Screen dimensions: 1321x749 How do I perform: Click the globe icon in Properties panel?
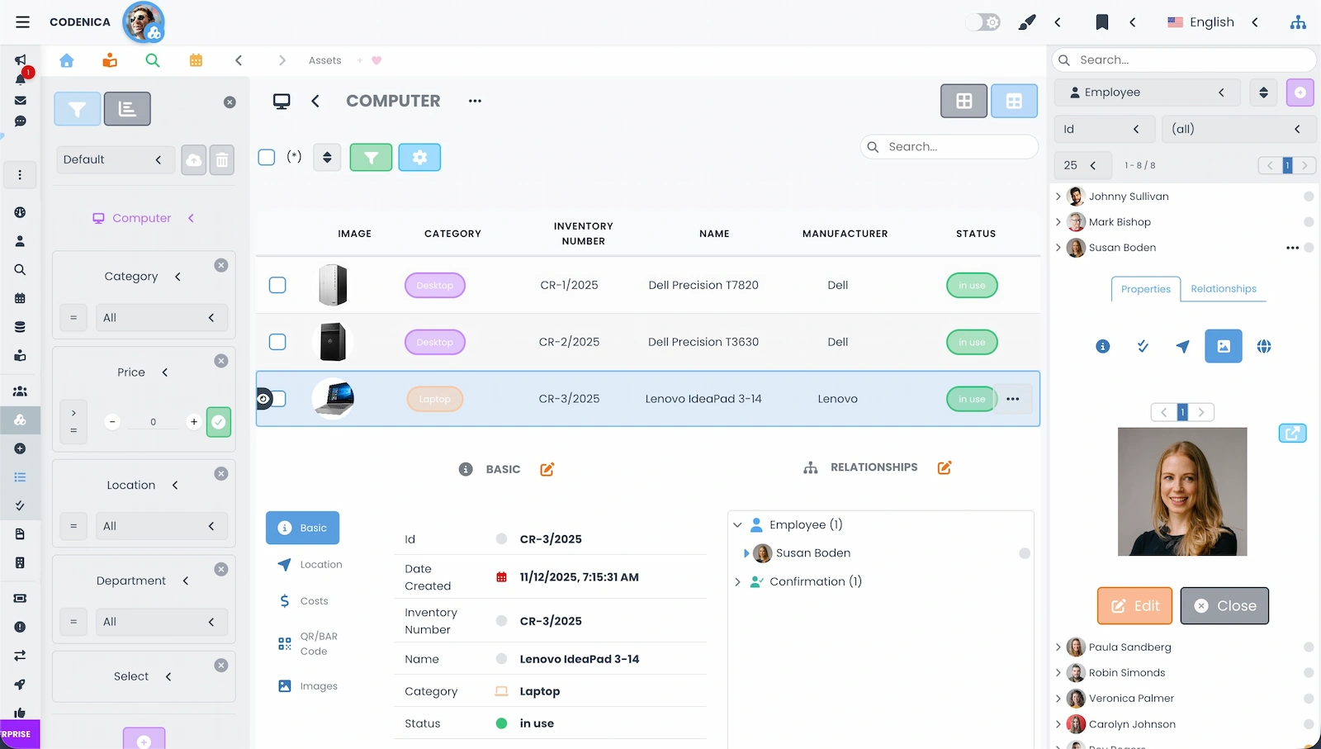(1264, 346)
